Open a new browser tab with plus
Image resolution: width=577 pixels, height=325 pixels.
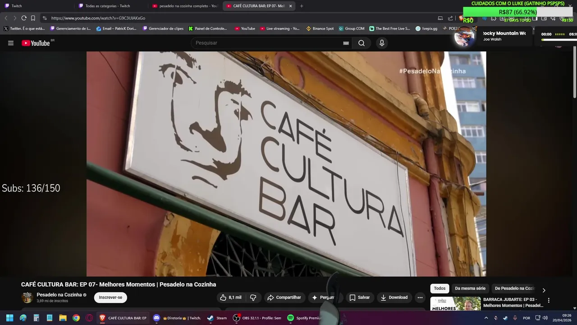tap(302, 6)
